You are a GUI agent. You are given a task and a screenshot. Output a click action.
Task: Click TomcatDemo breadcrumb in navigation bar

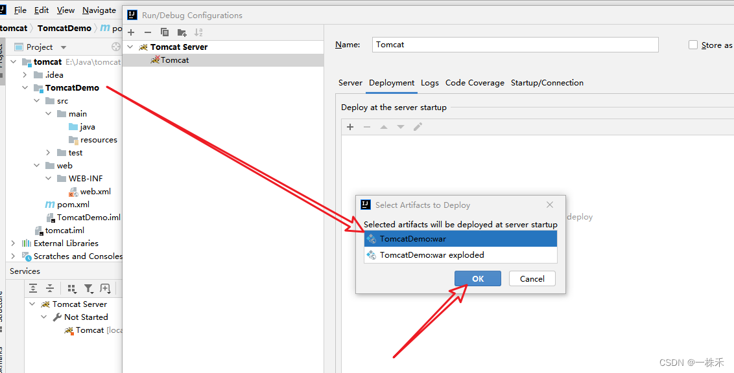click(x=65, y=28)
